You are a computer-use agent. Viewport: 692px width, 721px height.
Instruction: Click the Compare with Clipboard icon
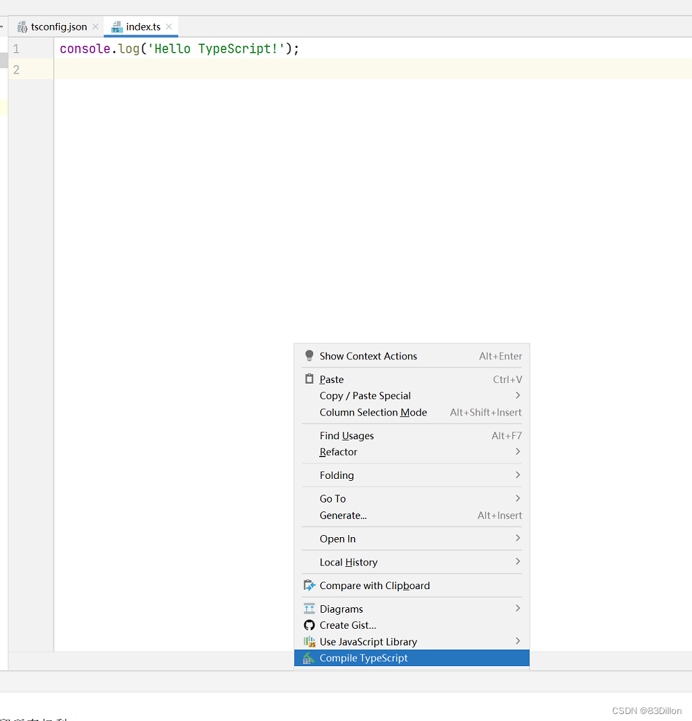click(x=309, y=585)
